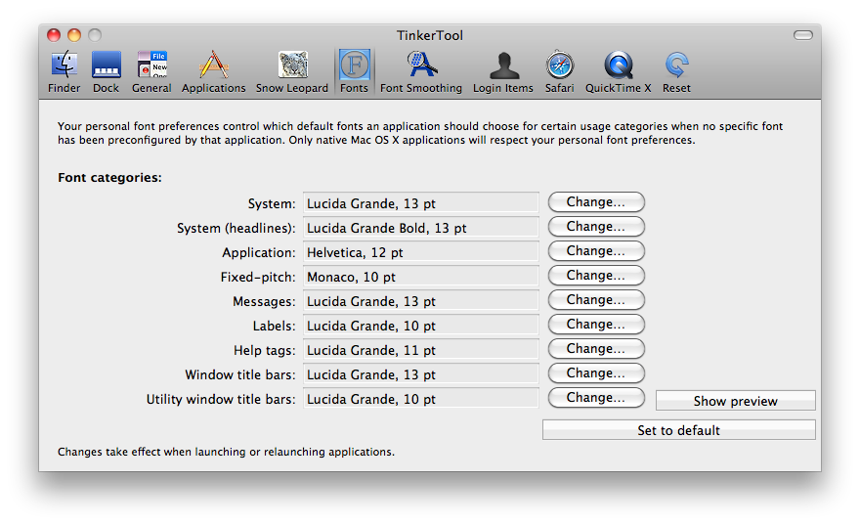Click the yellow minimize window button
This screenshot has height=525, width=860.
[x=74, y=35]
